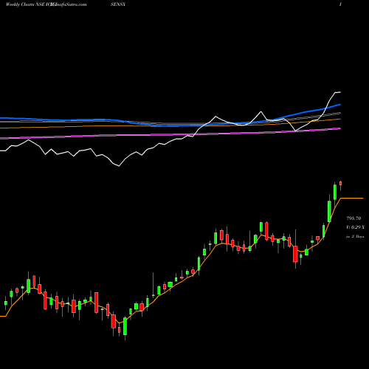Screen dimensions: 369x369
Task: Click the white indicator line's peak at top right
Action: [x=338, y=92]
